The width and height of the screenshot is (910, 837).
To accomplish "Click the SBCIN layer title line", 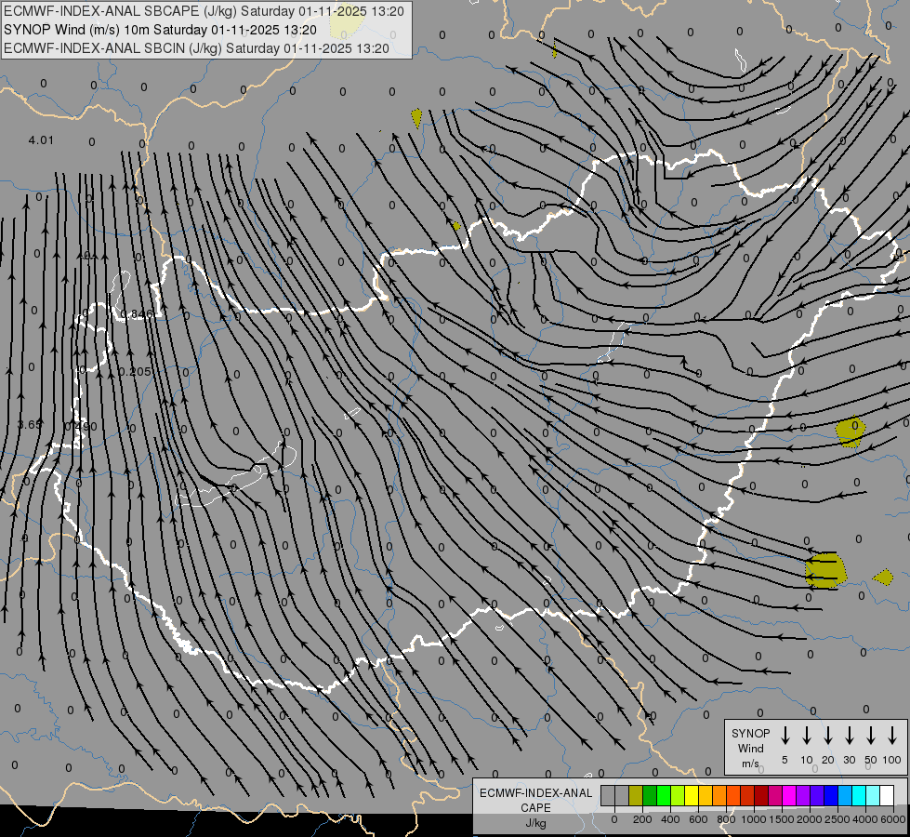I will coord(196,48).
